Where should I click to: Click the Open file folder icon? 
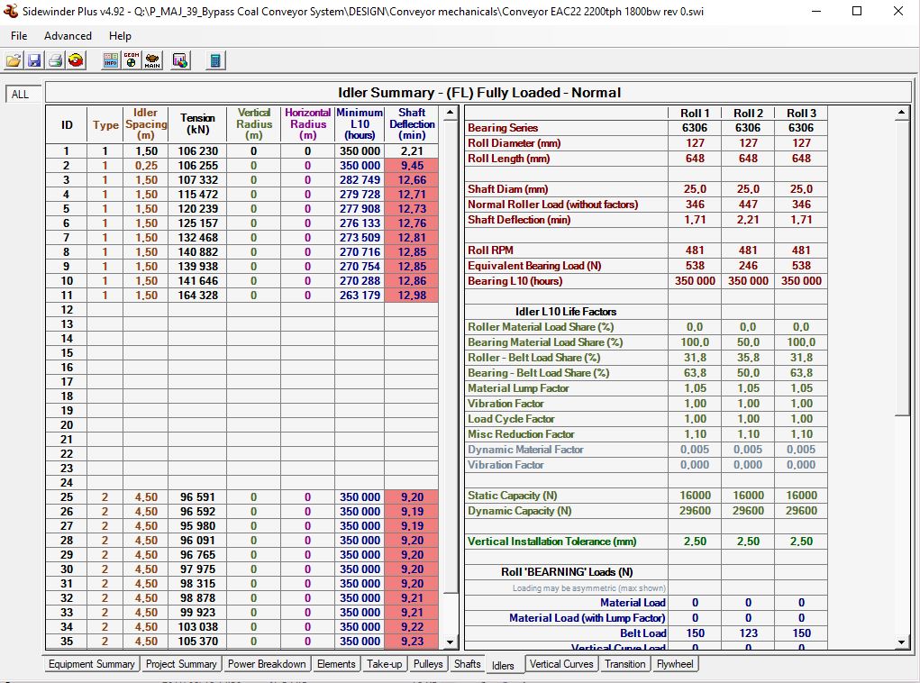click(x=14, y=60)
